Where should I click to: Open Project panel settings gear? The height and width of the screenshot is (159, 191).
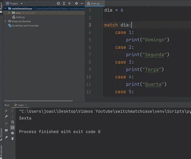tap(76, 4)
